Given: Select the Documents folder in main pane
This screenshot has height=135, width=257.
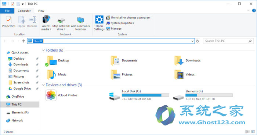Looking at the screenshot, I should [x=124, y=61].
